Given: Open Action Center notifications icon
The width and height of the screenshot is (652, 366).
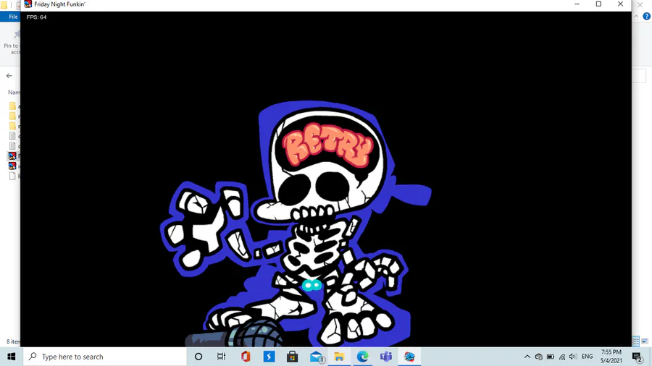Looking at the screenshot, I should [637, 357].
